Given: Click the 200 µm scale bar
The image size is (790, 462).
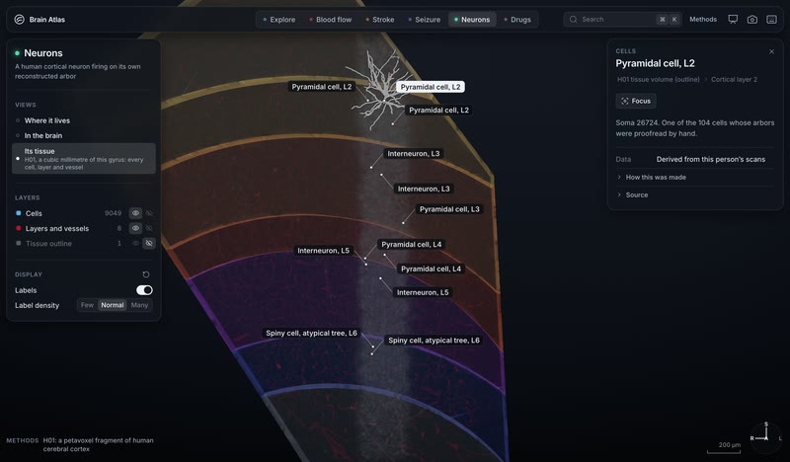Looking at the screenshot, I should point(724,447).
